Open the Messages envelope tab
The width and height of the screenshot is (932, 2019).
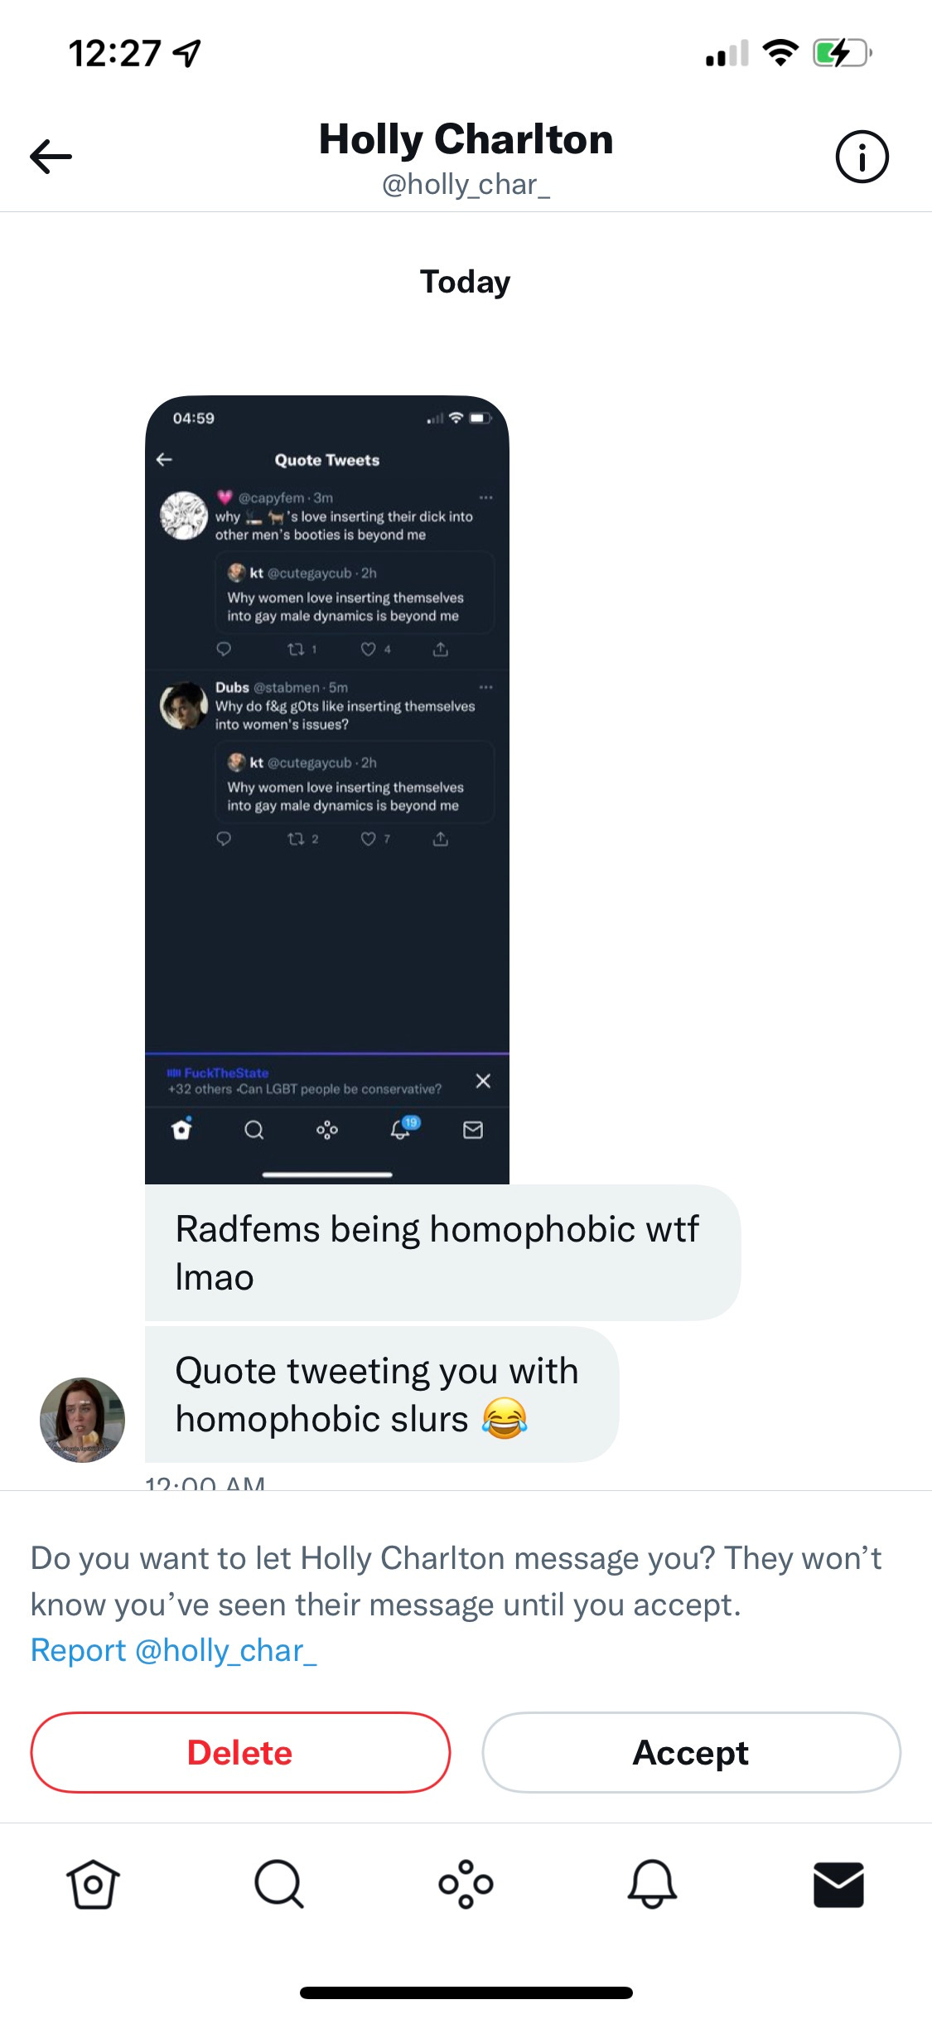click(838, 1885)
